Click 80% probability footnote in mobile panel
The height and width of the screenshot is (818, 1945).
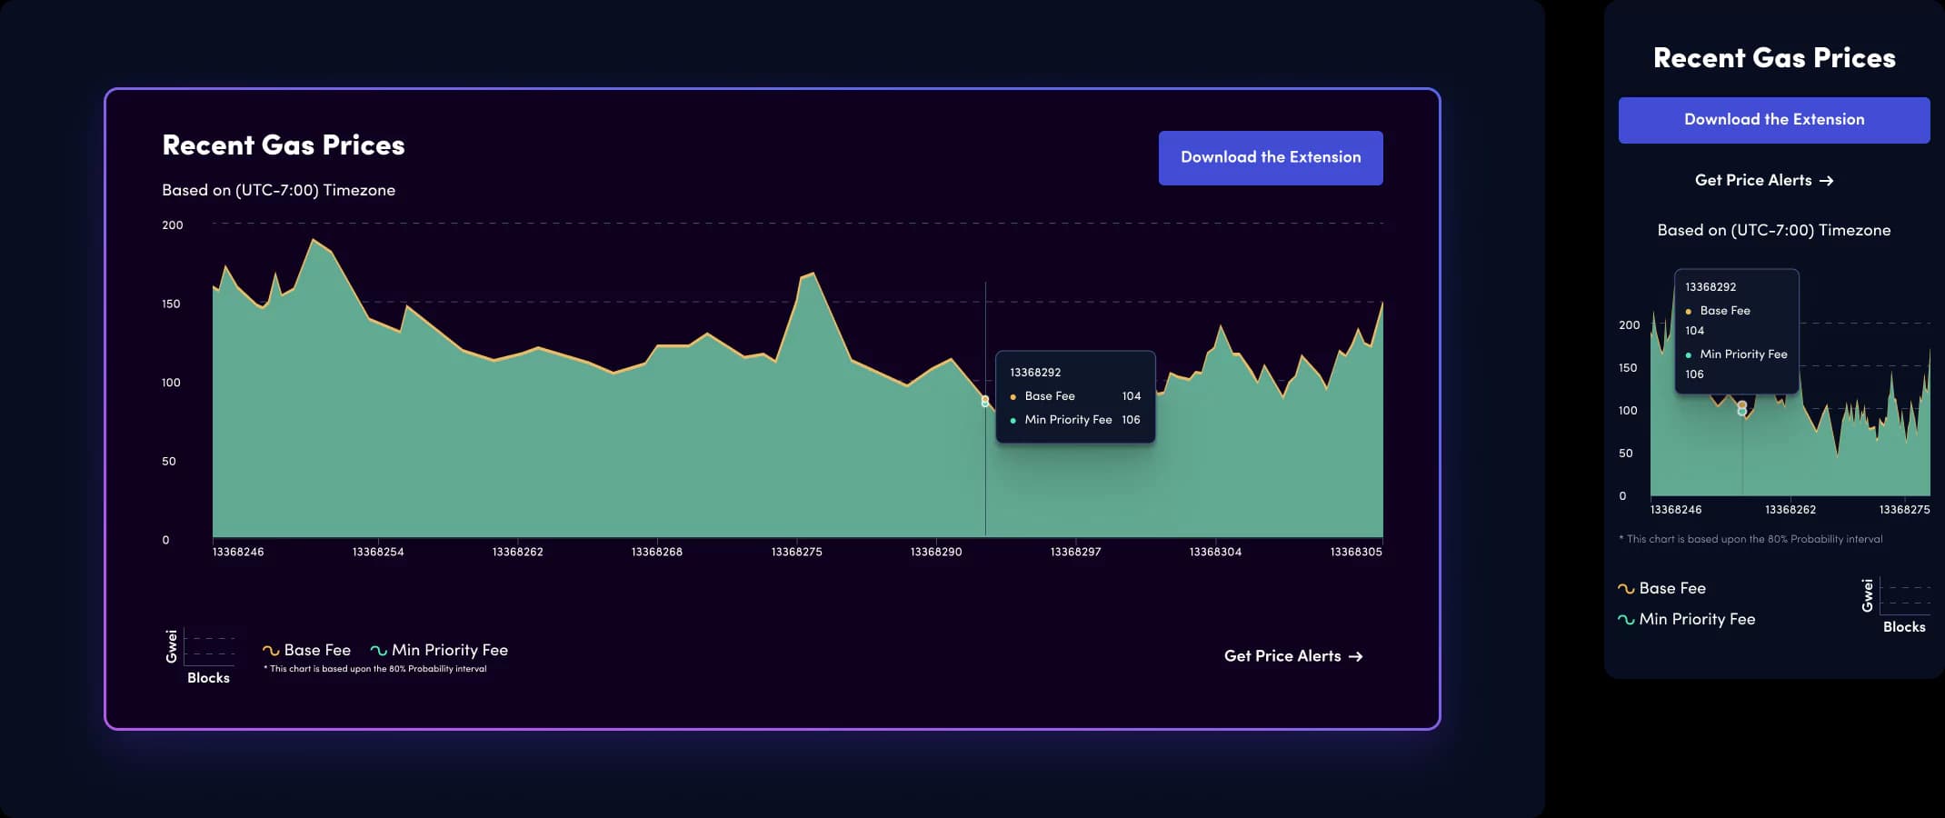click(x=1750, y=539)
